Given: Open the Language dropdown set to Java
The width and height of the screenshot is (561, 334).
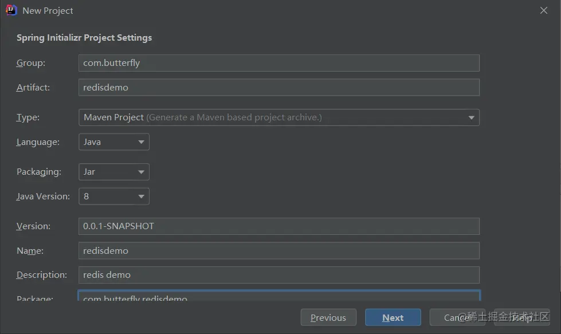Looking at the screenshot, I should [x=114, y=142].
